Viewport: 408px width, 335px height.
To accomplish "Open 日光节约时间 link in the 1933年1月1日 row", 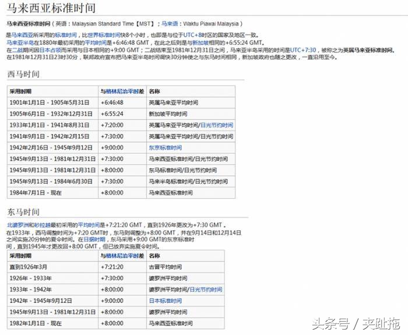I will click(x=217, y=125).
